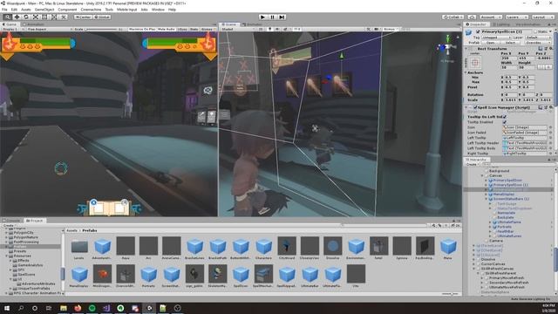The height and width of the screenshot is (314, 558).
Task: Advance one frame with the Step button
Action: [282, 17]
